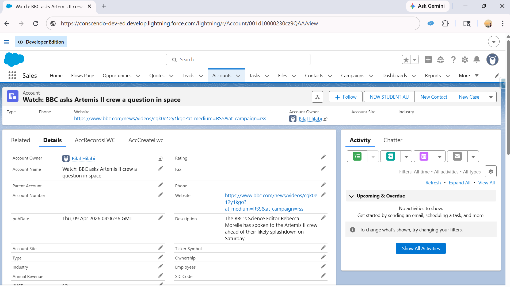Screen dimensions: 510x287
Task: Click the New Task icon in Activity
Action: [357, 156]
